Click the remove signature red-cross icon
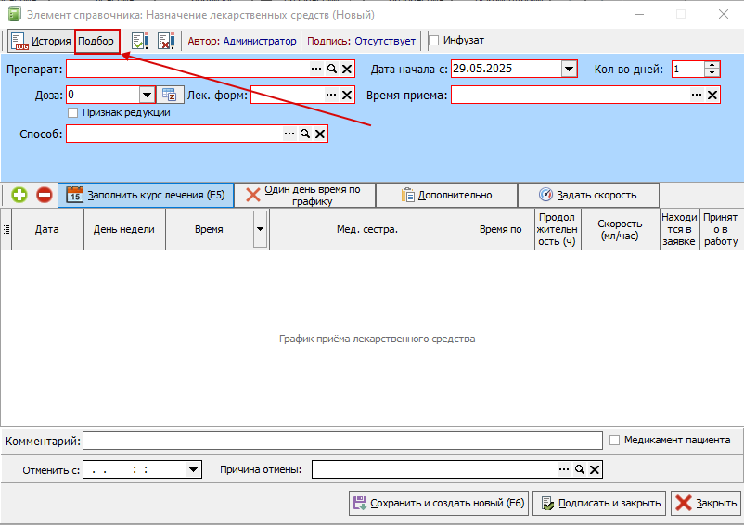This screenshot has width=744, height=525. [166, 41]
